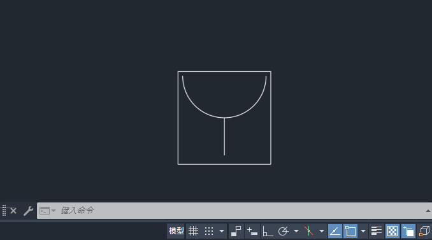Toggle 3D object snap cube icon
This screenshot has height=240, width=432.
pyautogui.click(x=424, y=231)
